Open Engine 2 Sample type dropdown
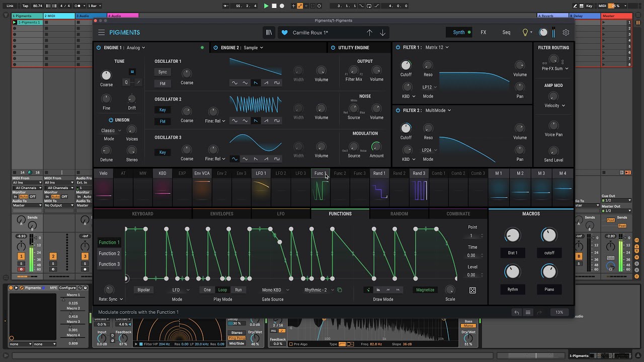Screen dimensions: 644x362 pos(253,48)
